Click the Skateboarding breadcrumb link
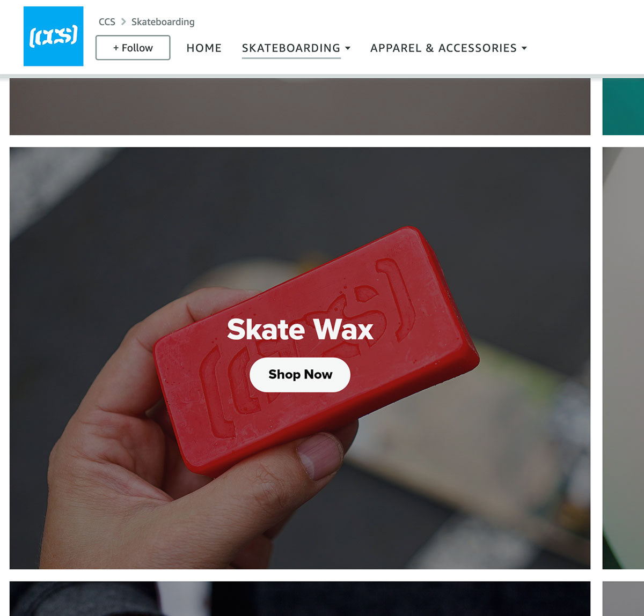Viewport: 644px width, 616px height. [x=163, y=21]
